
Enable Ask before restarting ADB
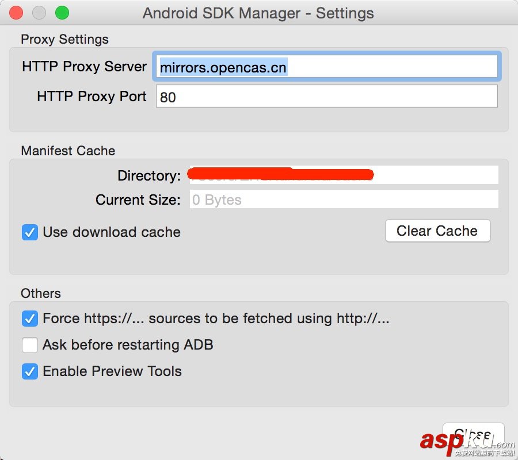click(30, 345)
